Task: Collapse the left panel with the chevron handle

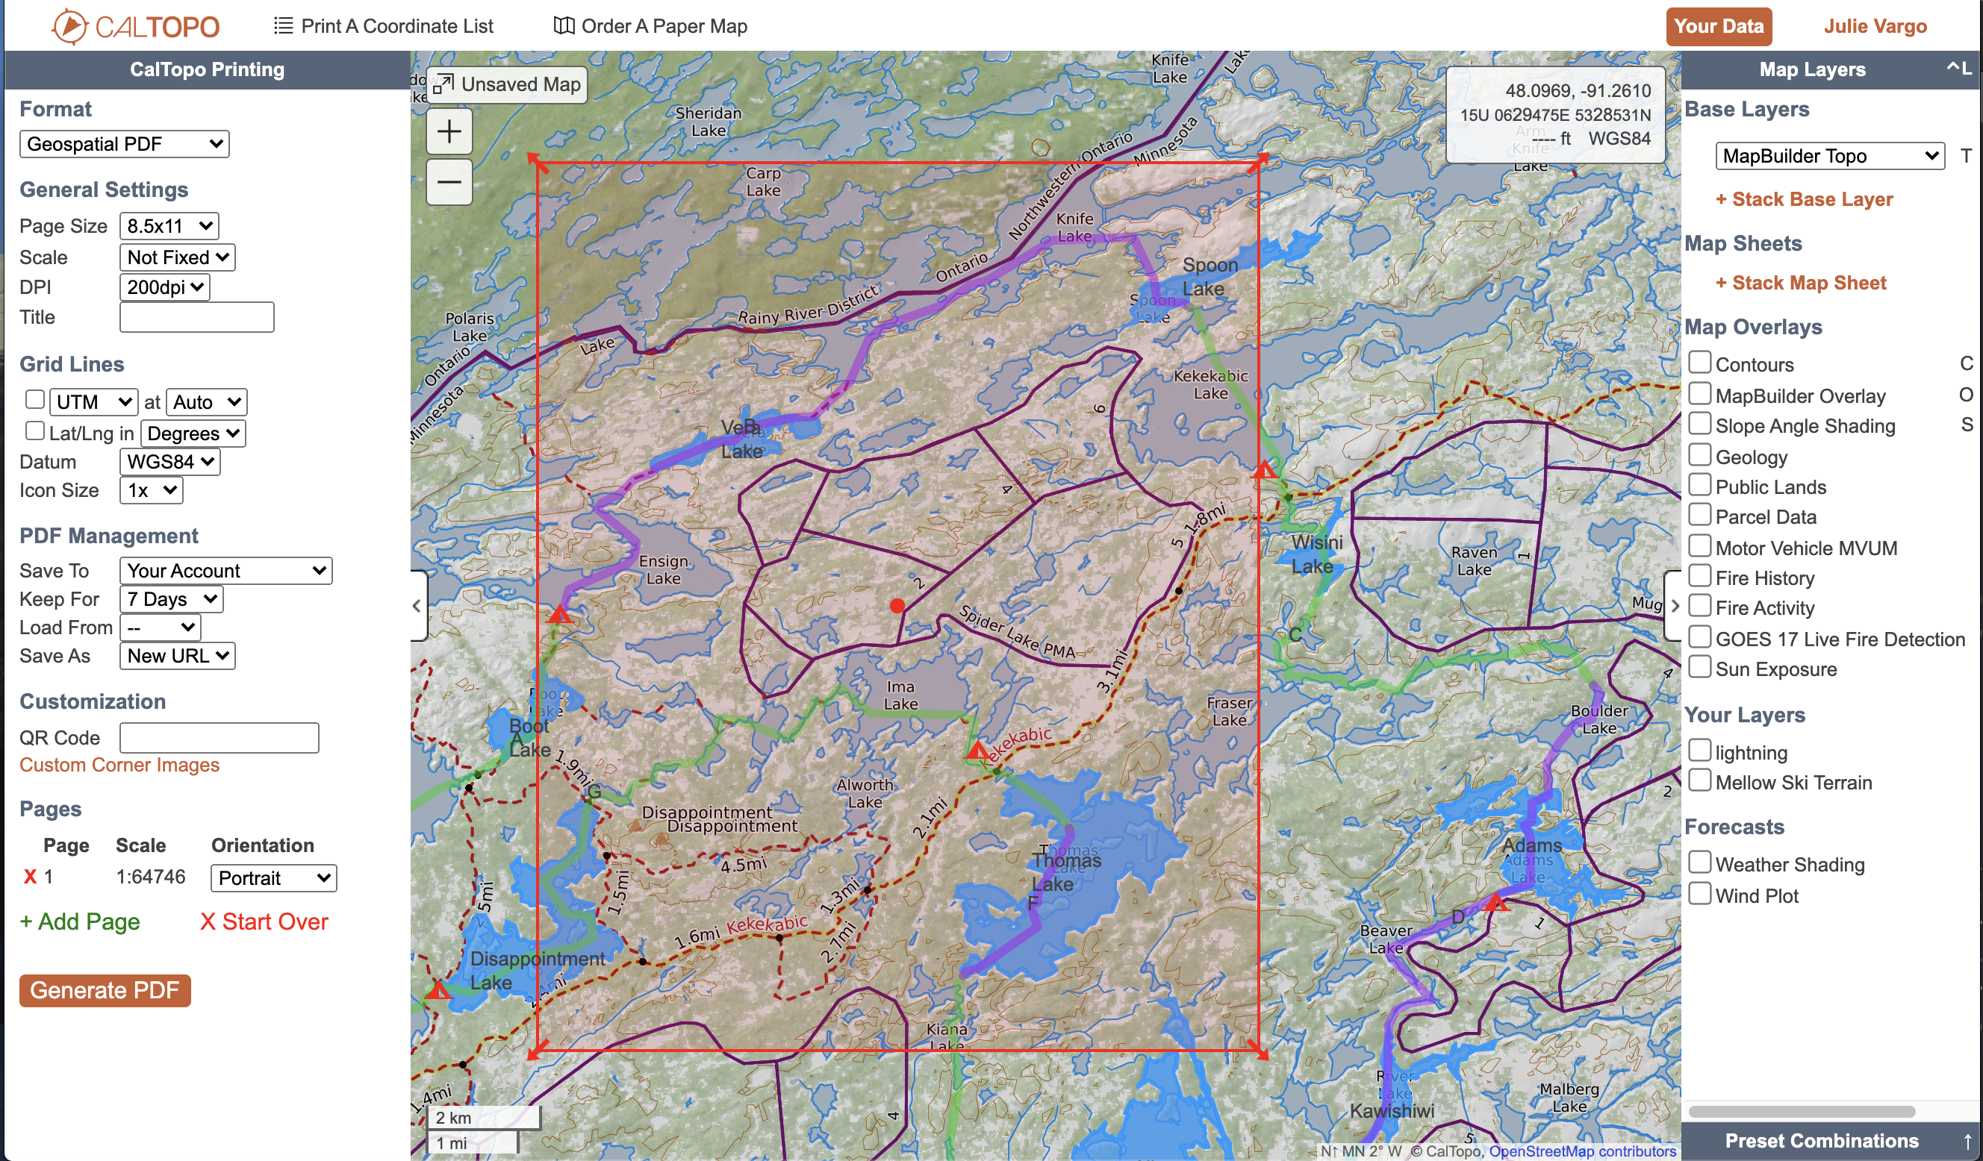Action: pyautogui.click(x=418, y=606)
